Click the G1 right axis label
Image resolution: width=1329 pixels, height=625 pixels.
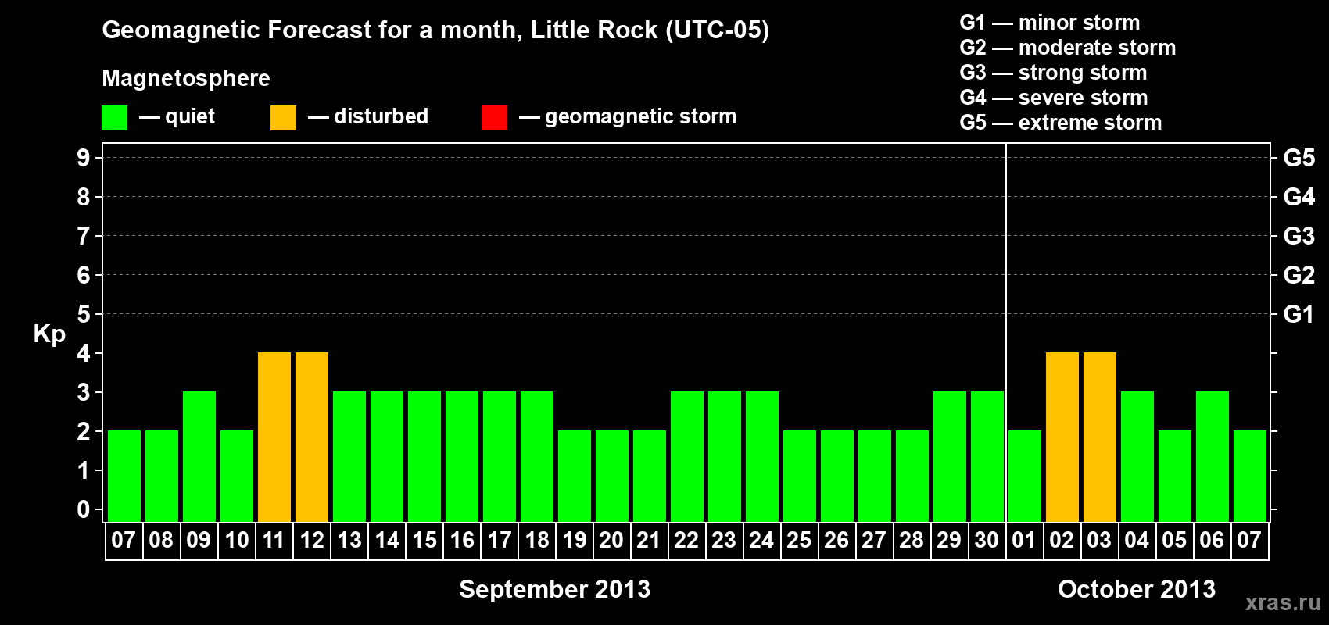click(1299, 314)
